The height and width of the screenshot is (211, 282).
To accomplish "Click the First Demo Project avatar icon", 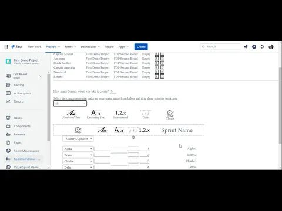I will point(8,62).
